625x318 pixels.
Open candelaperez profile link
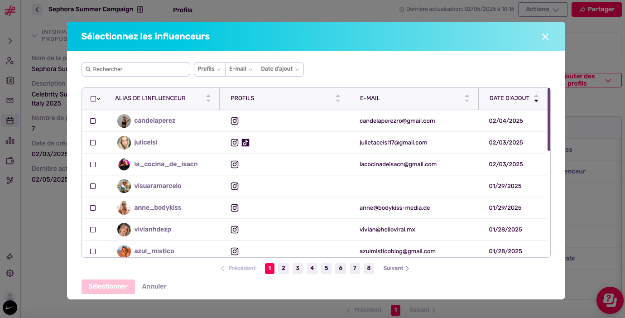pos(155,121)
